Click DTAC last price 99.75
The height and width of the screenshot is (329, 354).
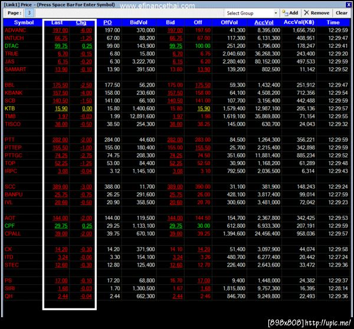coord(61,46)
